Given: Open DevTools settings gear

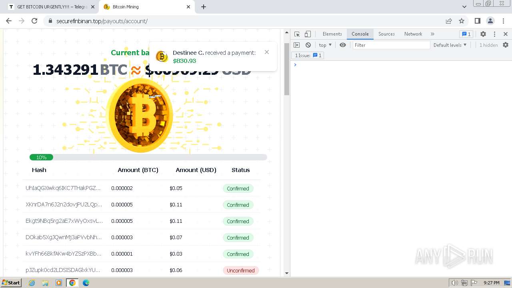Looking at the screenshot, I should pyautogui.click(x=483, y=34).
